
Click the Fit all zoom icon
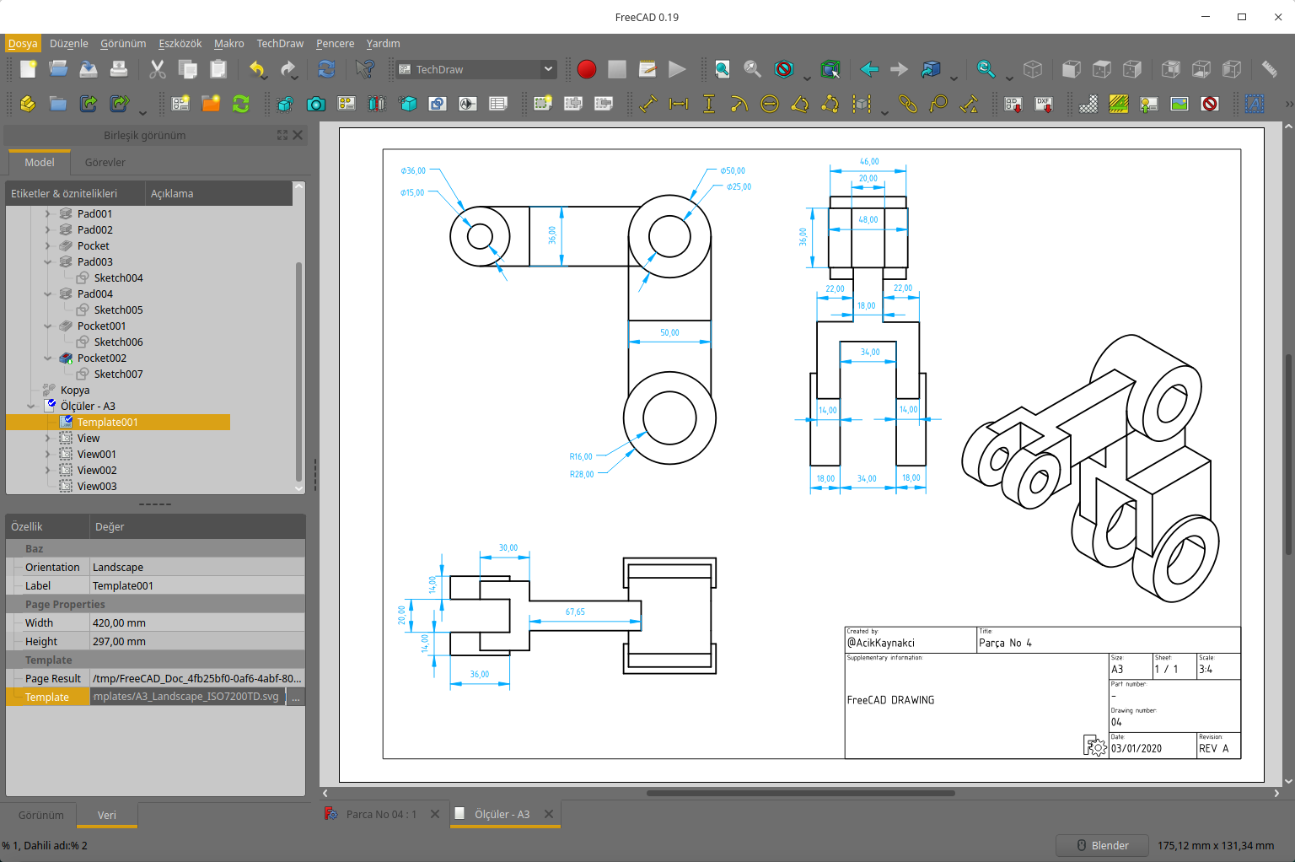723,69
